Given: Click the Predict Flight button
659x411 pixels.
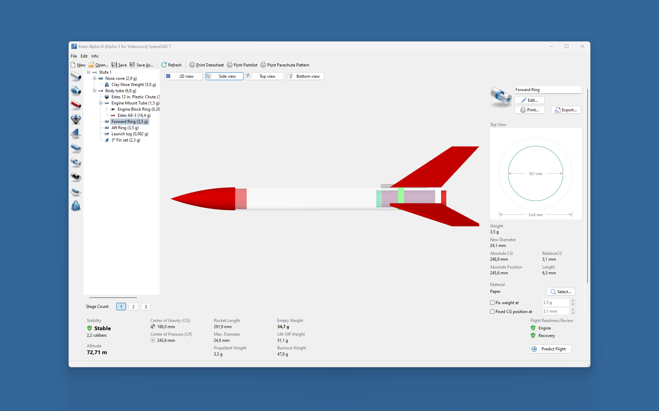Looking at the screenshot, I should point(550,349).
